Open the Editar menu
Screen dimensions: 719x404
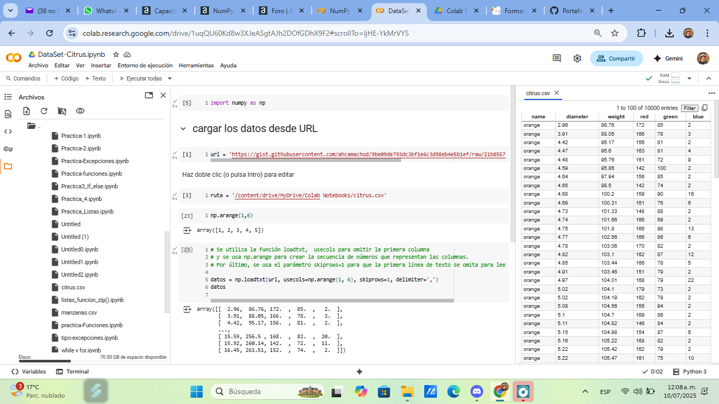[x=62, y=65]
